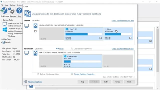Click the Windows logo on destination Rap74 (Auto) partition
This screenshot has width=160, height=90.
(65, 56)
